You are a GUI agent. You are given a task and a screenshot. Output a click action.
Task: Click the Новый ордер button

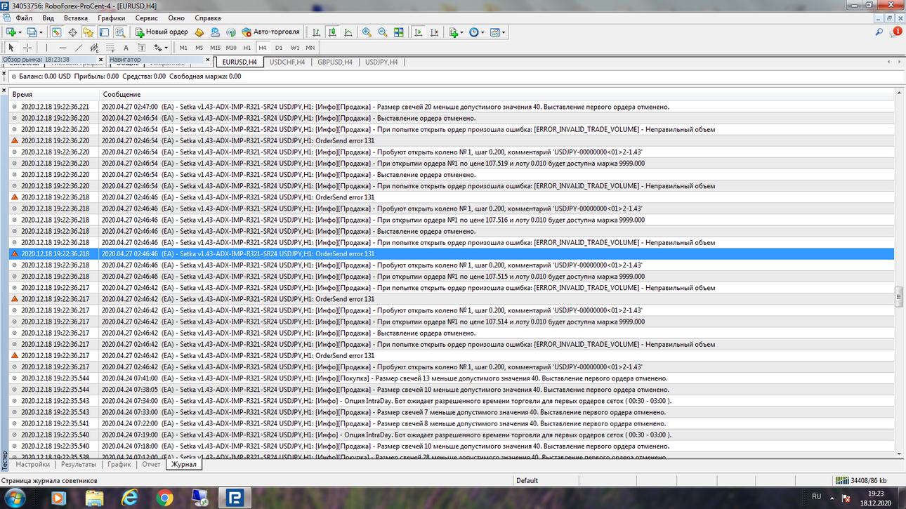tap(162, 32)
